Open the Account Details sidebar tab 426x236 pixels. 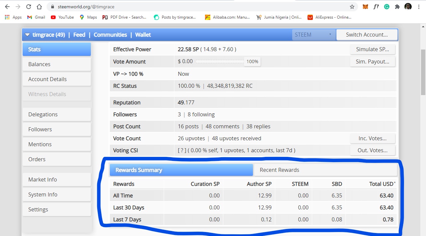[57, 79]
